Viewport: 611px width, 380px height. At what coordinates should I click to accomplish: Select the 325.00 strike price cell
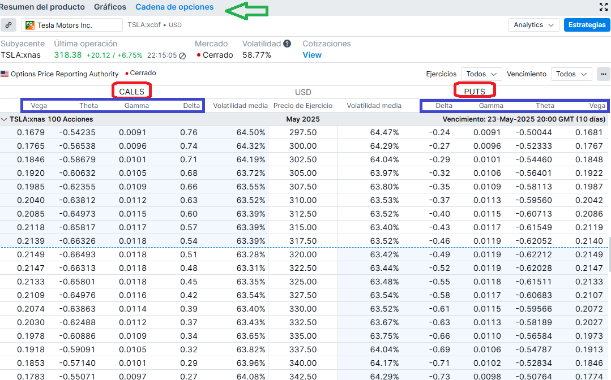[x=303, y=282]
